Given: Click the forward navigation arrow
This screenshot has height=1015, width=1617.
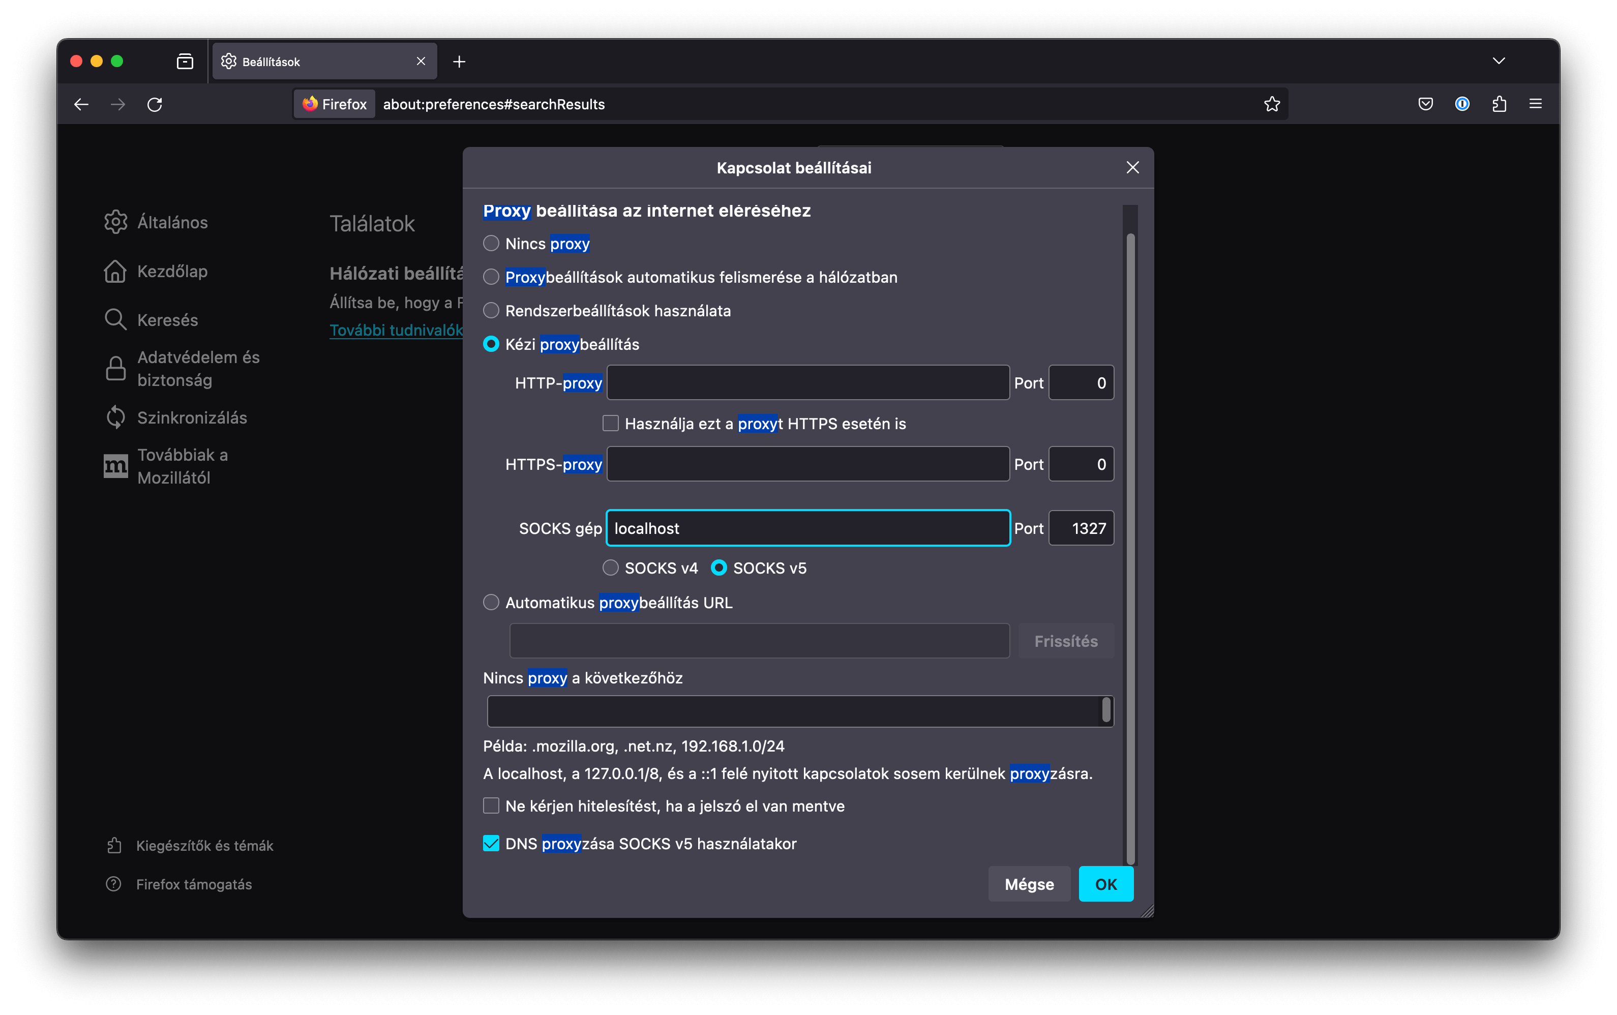Looking at the screenshot, I should 118,104.
